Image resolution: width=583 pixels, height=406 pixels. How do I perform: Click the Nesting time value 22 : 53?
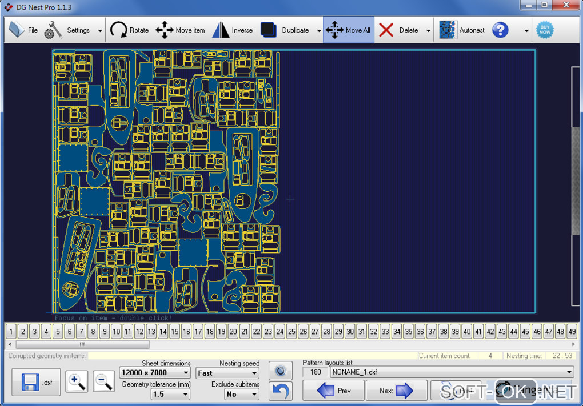pyautogui.click(x=562, y=356)
